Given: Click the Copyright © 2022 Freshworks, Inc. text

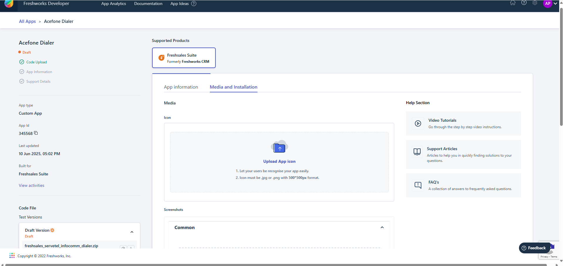Looking at the screenshot, I should (x=44, y=256).
